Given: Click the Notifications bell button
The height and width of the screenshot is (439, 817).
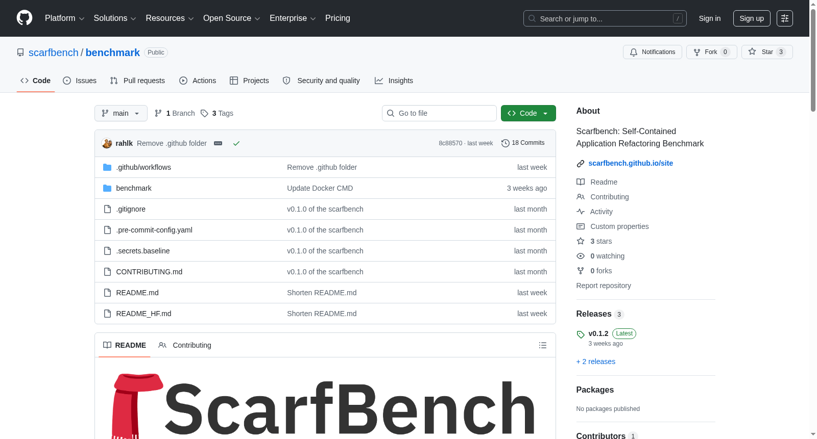Looking at the screenshot, I should click(x=652, y=52).
